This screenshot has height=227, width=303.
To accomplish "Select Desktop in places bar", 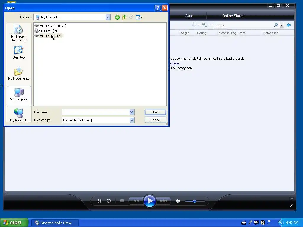I will coord(19,52).
